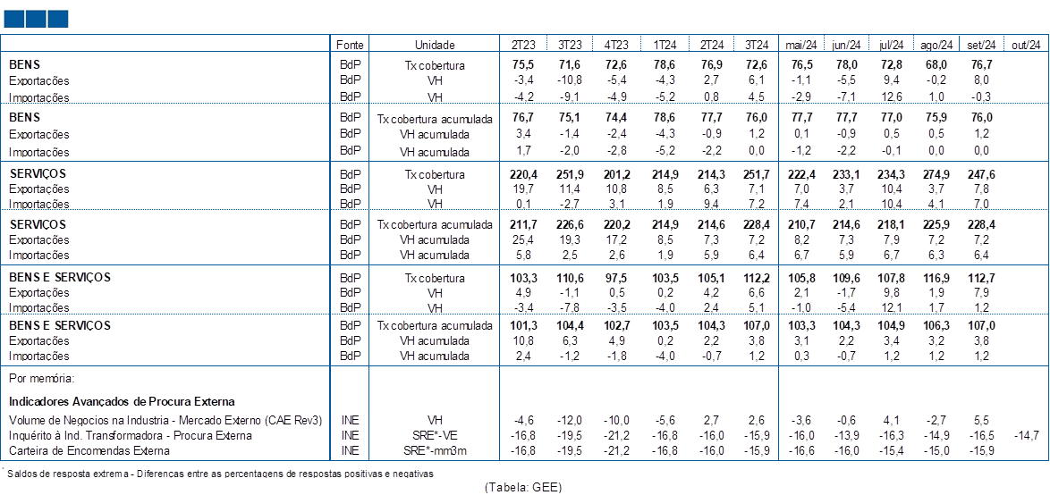
Task: Click the jun/24 column header
Action: (x=846, y=45)
